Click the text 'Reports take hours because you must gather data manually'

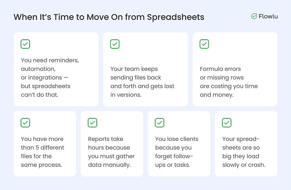[111, 152]
